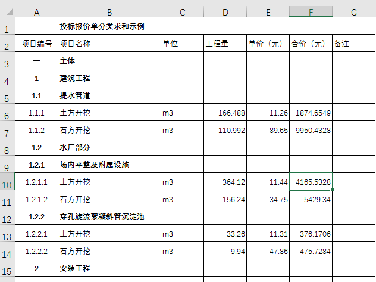This screenshot has height=282, width=376.
Task: Click column D header
Action: (225, 12)
